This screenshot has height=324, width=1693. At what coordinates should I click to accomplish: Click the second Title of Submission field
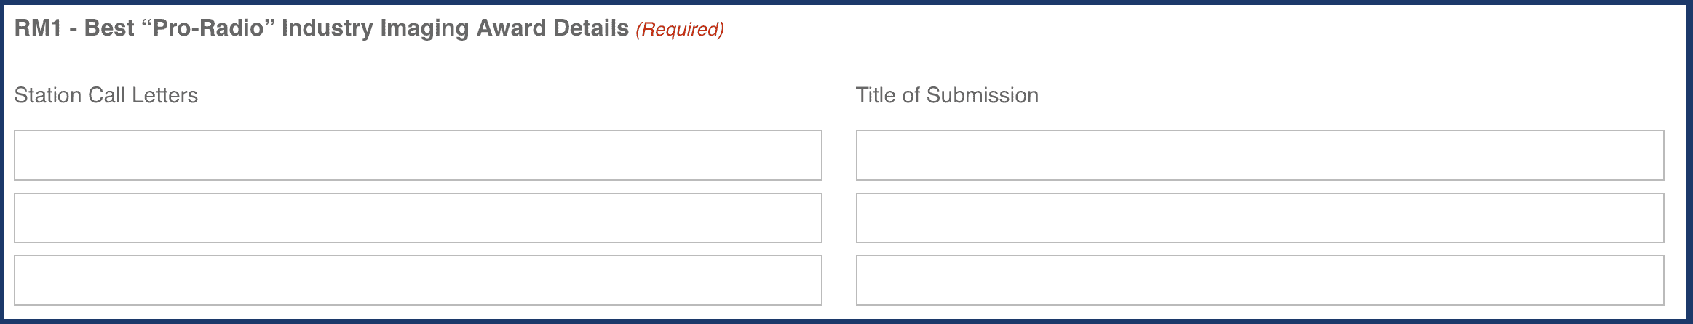[1260, 218]
